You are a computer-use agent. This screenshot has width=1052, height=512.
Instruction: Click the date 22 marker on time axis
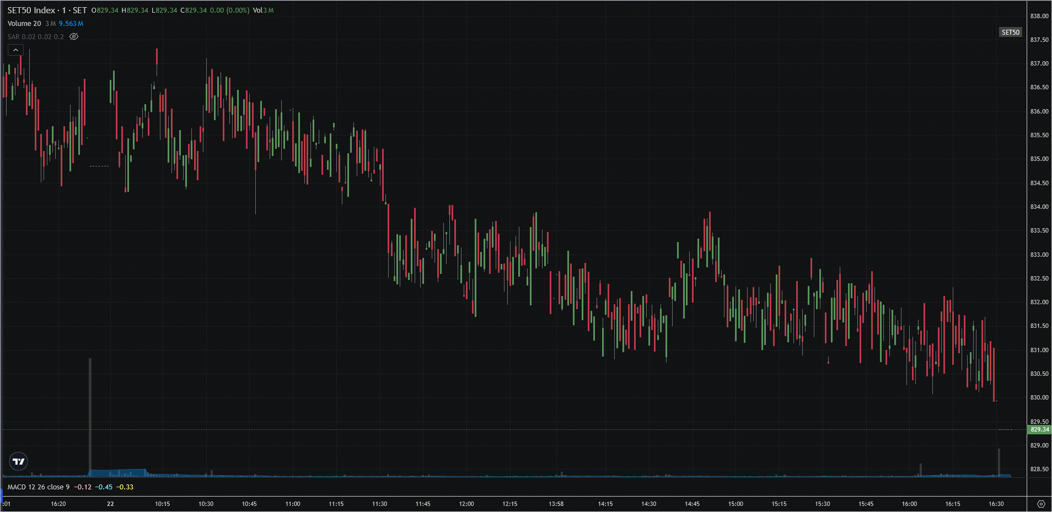(x=110, y=504)
